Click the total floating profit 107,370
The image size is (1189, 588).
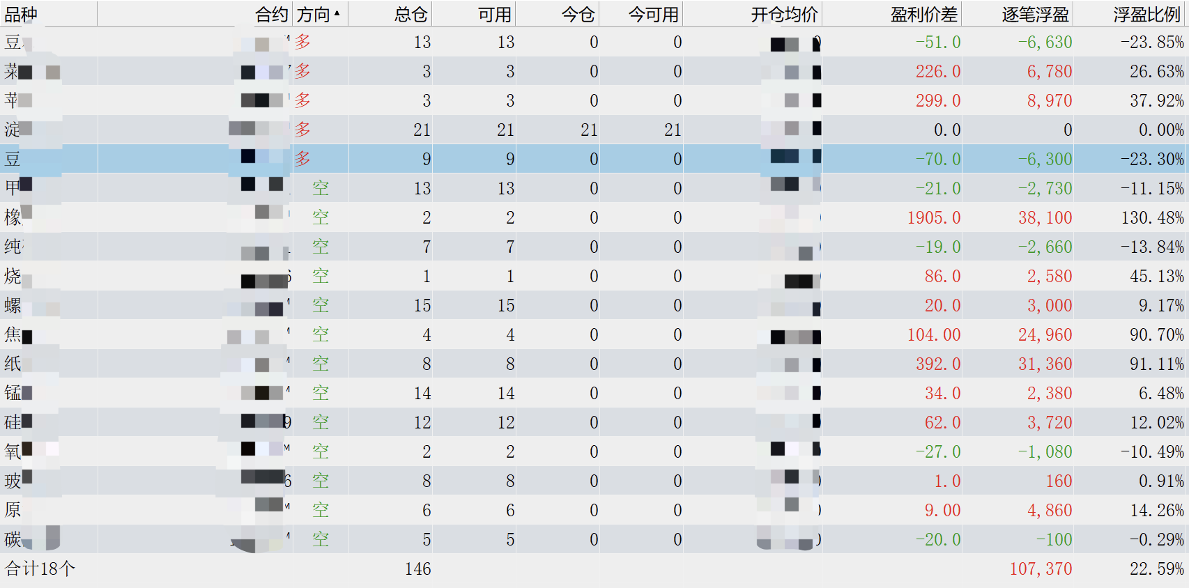[x=1041, y=568]
